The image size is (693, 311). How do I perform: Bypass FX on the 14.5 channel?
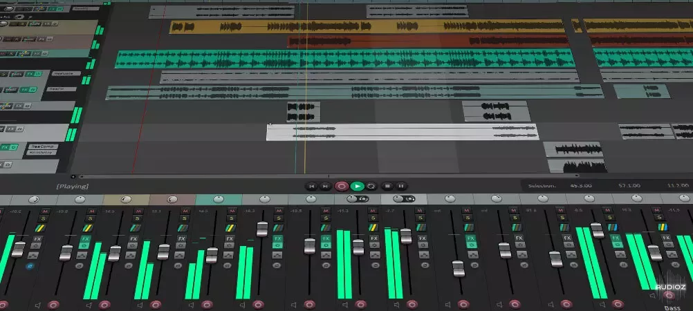(229, 245)
